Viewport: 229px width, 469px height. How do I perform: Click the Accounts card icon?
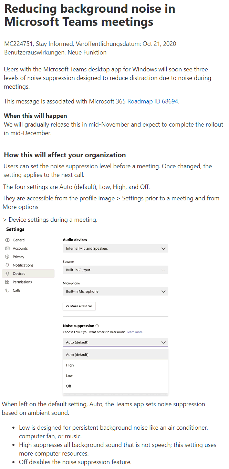click(x=7, y=248)
